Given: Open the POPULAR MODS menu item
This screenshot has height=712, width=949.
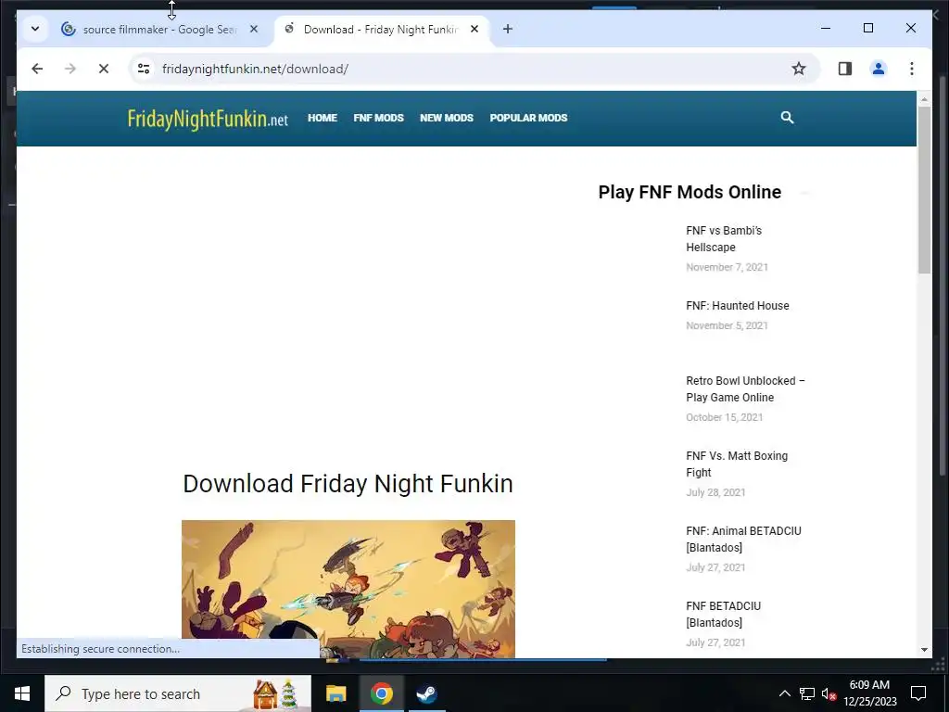Looking at the screenshot, I should tap(528, 118).
